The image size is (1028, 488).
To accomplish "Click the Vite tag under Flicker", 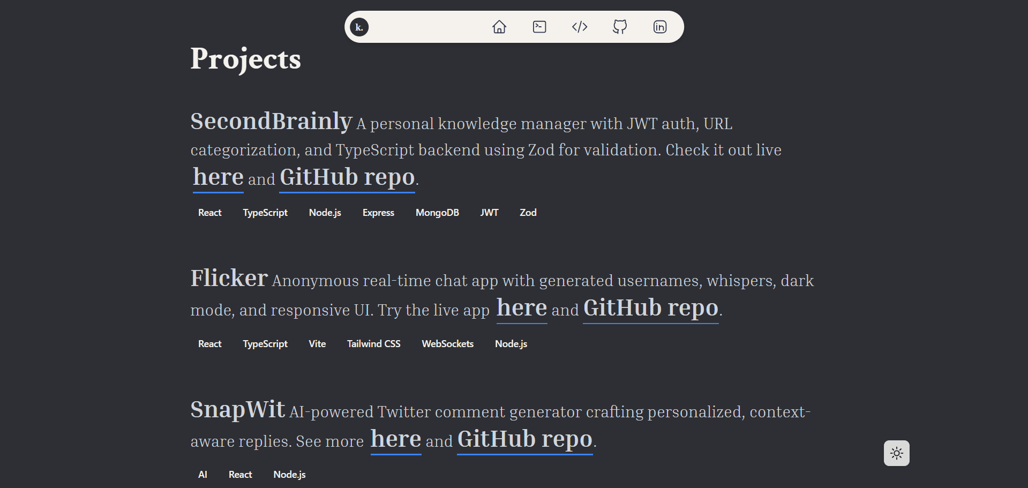I will pyautogui.click(x=317, y=344).
